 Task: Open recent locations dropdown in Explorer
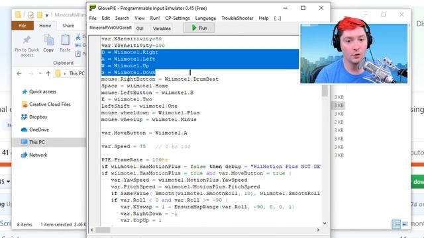pos(40,73)
